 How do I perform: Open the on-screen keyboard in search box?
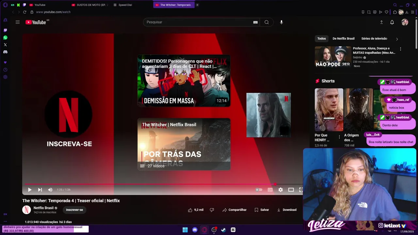click(x=255, y=22)
